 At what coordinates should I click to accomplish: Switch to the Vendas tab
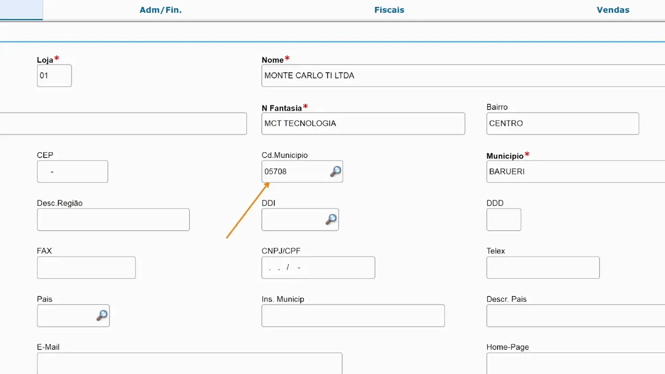click(613, 9)
